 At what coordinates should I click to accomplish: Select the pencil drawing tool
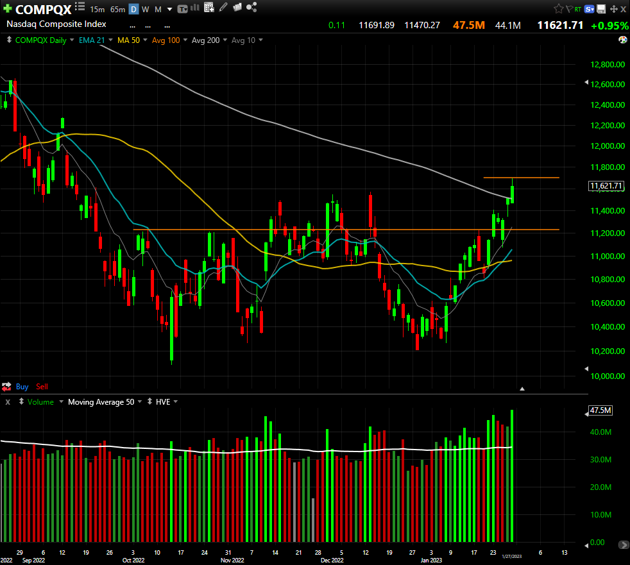click(x=223, y=7)
